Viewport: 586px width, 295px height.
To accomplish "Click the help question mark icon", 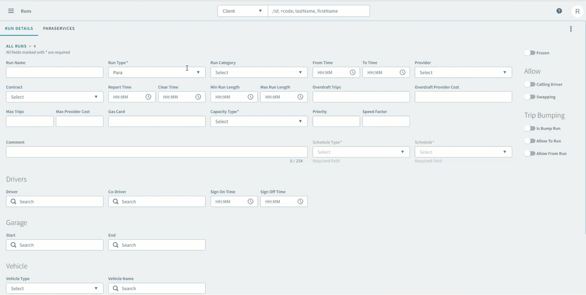I will coord(559,11).
